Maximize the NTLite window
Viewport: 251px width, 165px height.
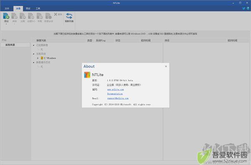click(x=240, y=3)
